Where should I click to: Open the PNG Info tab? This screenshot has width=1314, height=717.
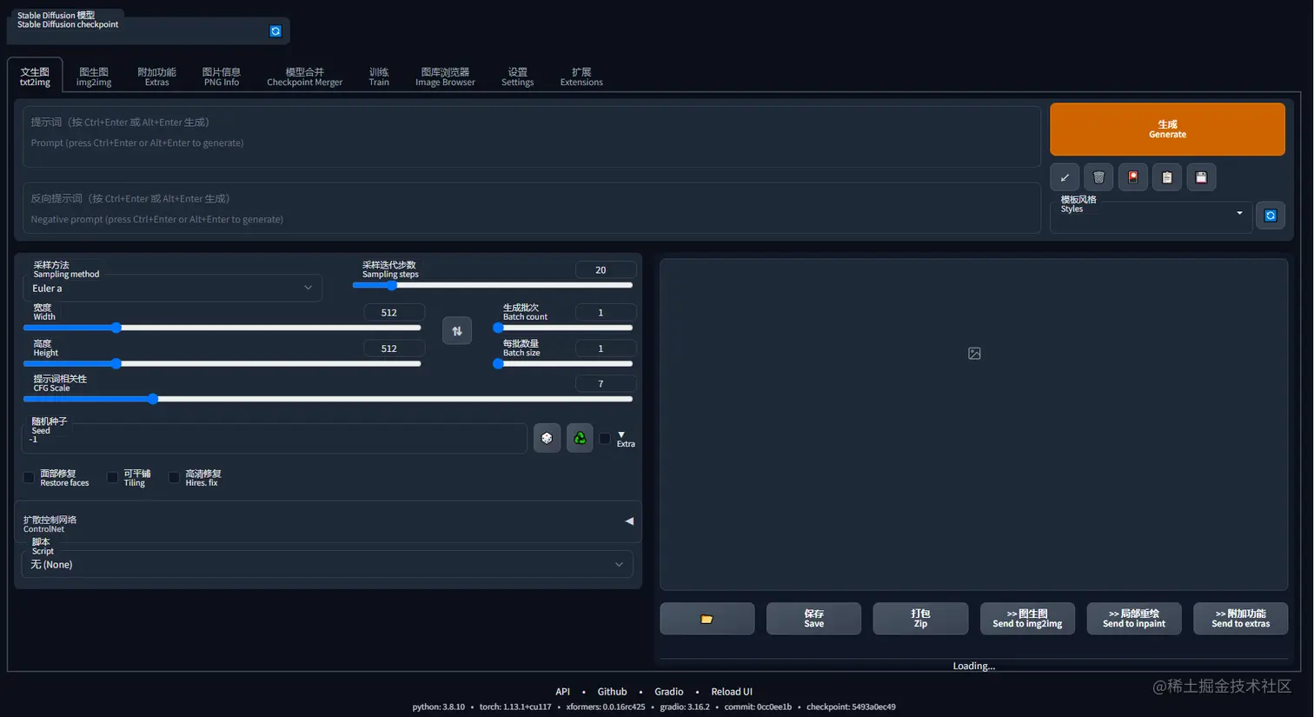221,76
